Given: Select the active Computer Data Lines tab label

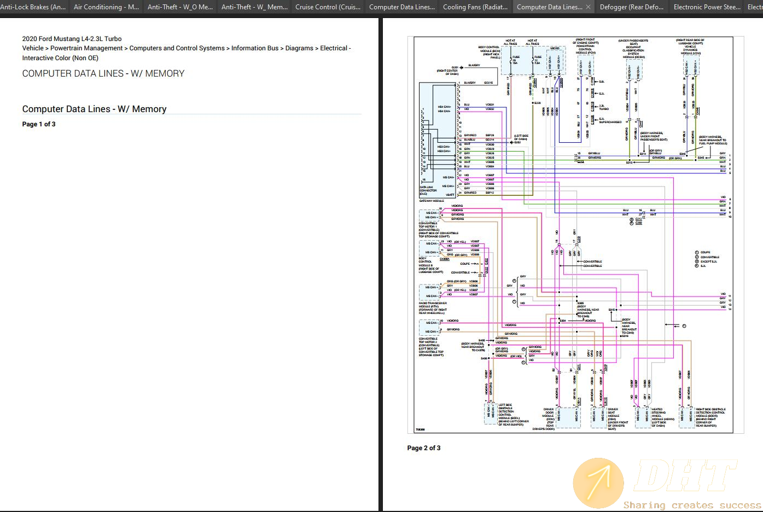Looking at the screenshot, I should point(549,7).
